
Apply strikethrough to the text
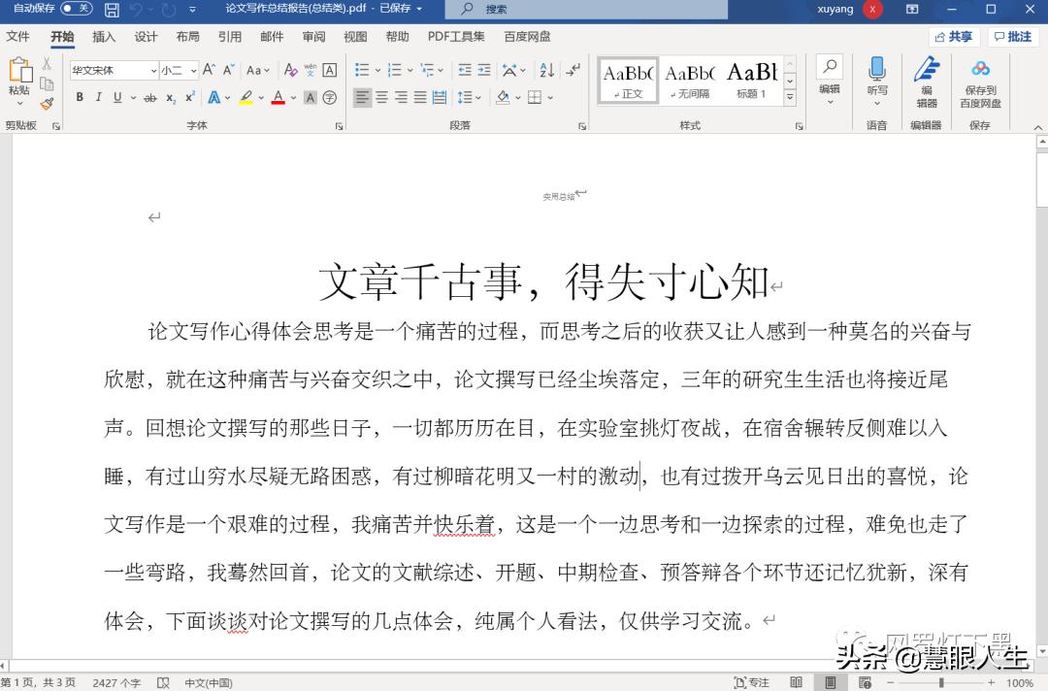[x=149, y=96]
